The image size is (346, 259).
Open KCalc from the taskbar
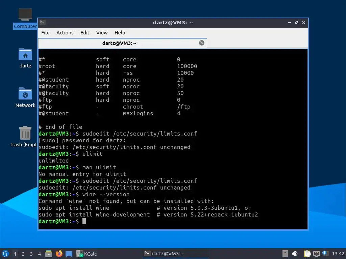(x=86, y=254)
